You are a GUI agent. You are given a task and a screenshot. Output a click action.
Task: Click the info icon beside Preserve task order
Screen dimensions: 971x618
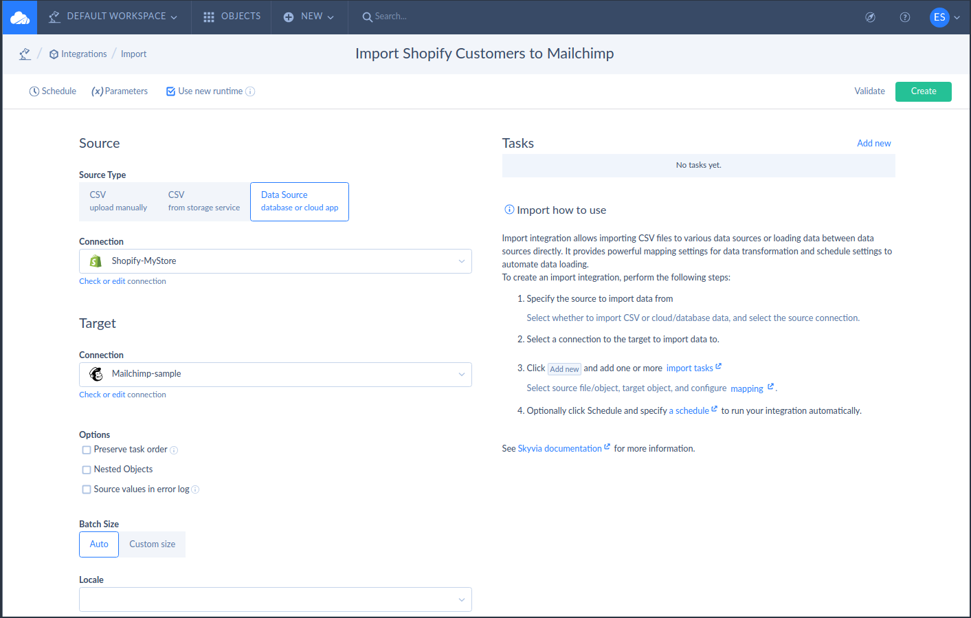174,450
